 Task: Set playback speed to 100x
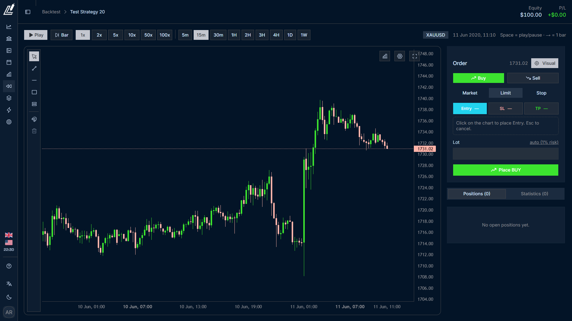165,35
